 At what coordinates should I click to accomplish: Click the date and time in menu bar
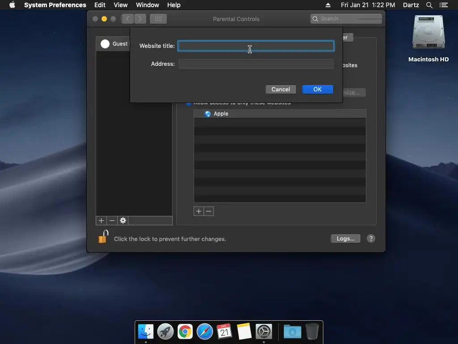[368, 5]
